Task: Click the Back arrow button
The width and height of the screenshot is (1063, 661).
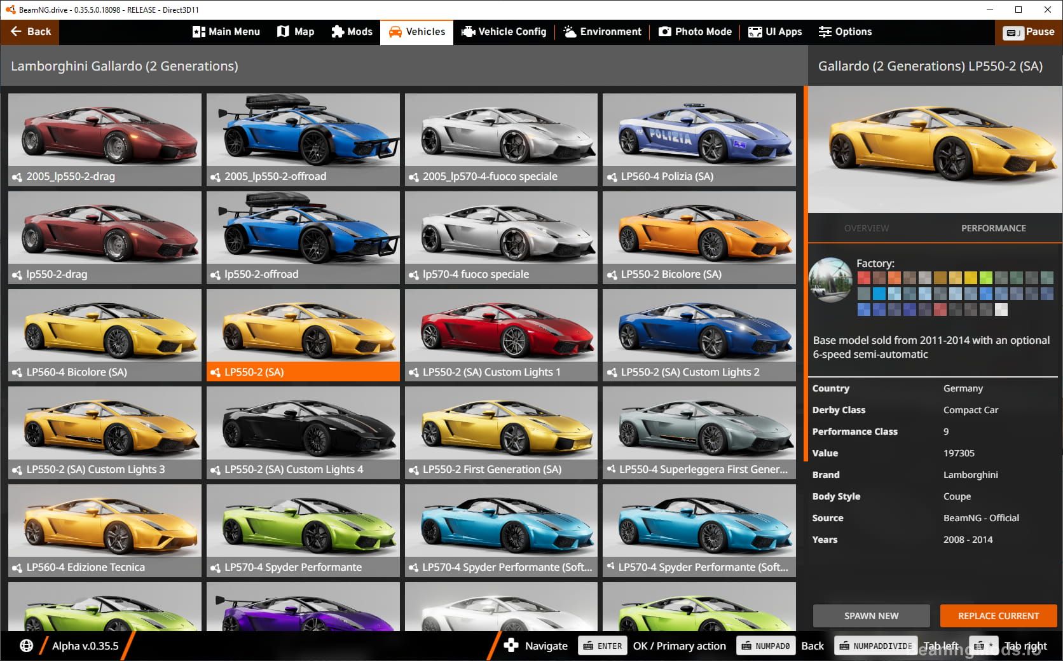Action: coord(30,32)
